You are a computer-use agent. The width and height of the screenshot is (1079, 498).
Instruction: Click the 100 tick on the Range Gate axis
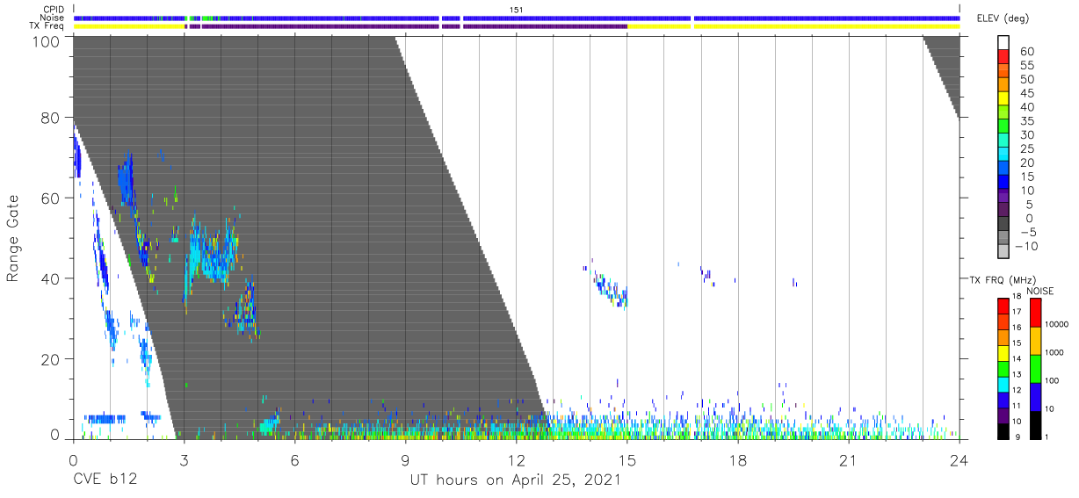tap(46, 41)
